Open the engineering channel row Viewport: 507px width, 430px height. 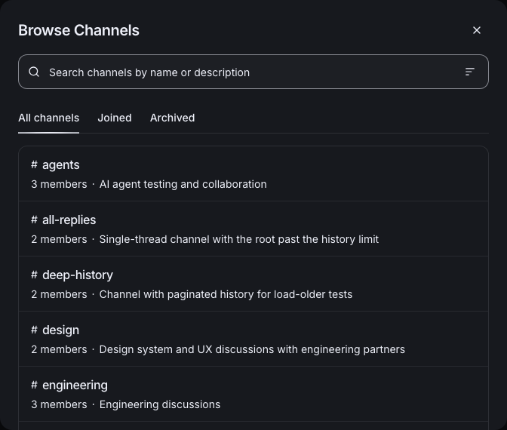[x=253, y=394]
